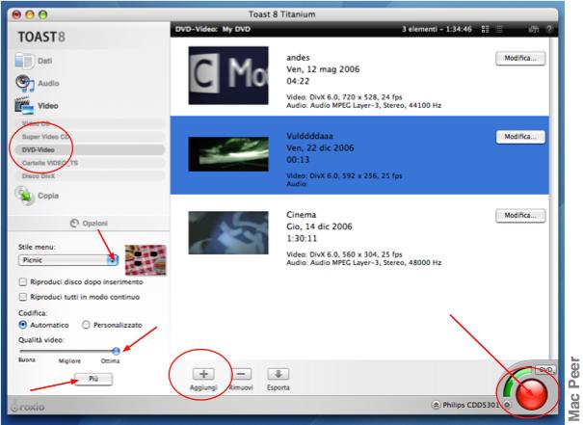Click Modifica for the Vulddddaaa video
The height and width of the screenshot is (425, 583).
pyautogui.click(x=520, y=137)
